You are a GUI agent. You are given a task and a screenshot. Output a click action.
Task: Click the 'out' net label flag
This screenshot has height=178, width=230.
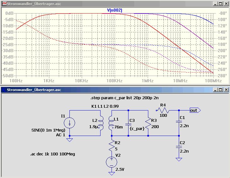[195, 110]
